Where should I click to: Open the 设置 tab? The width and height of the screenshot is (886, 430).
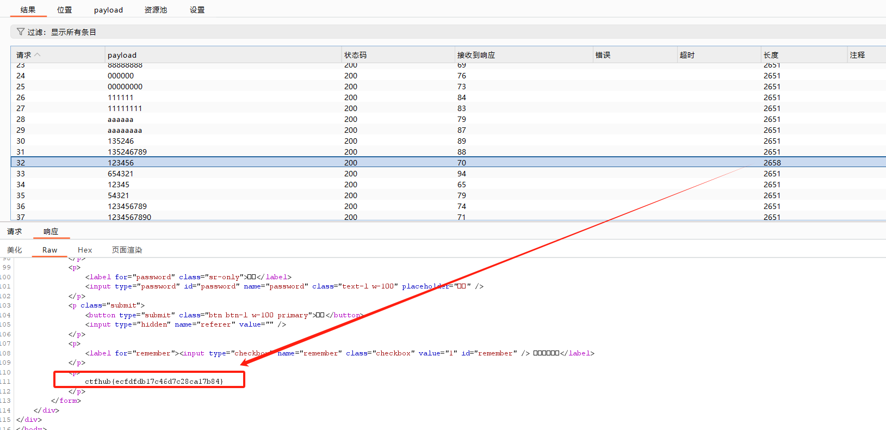[x=197, y=10]
